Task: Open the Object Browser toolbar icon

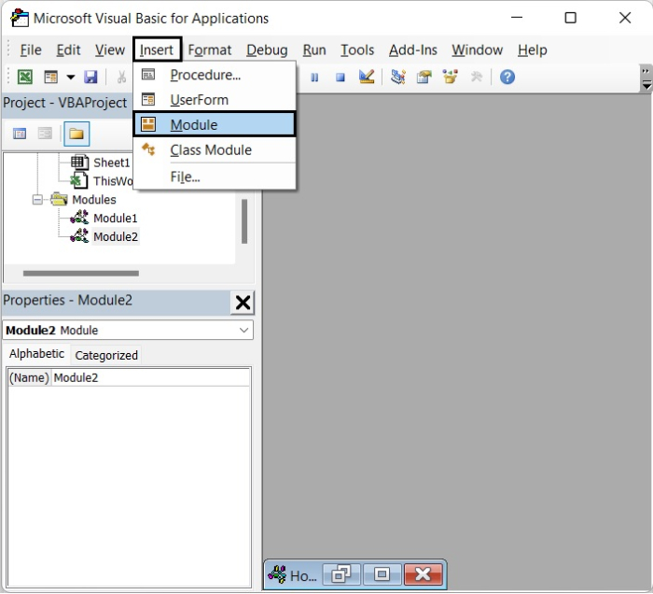Action: 451,78
